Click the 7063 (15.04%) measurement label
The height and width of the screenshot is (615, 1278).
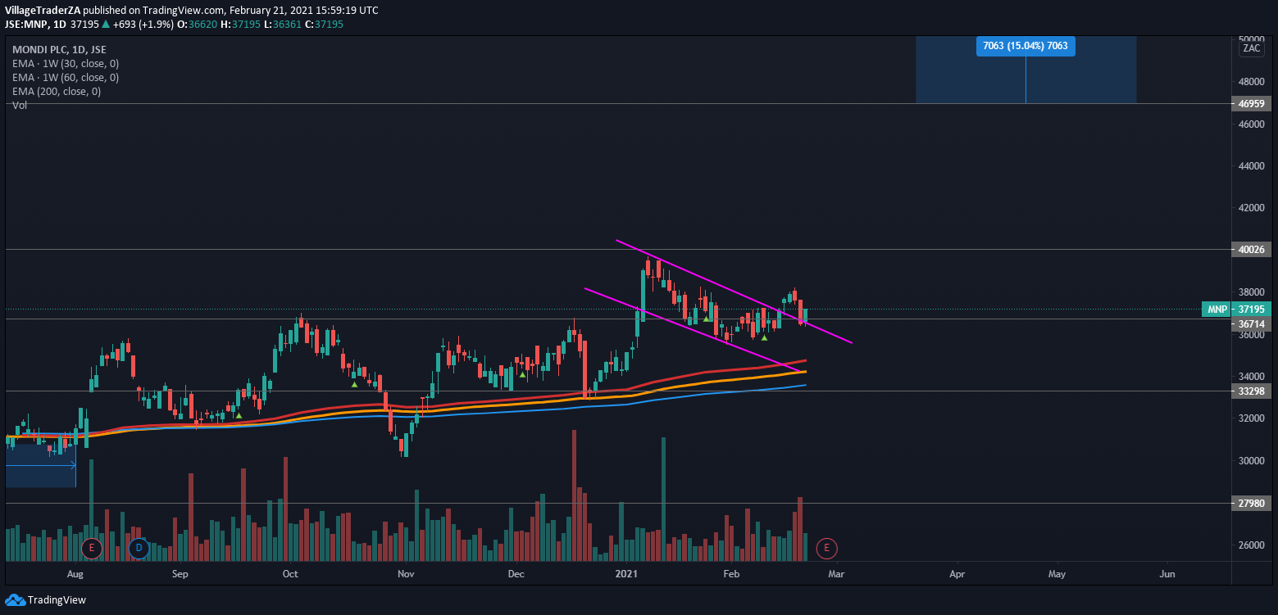coord(1025,46)
